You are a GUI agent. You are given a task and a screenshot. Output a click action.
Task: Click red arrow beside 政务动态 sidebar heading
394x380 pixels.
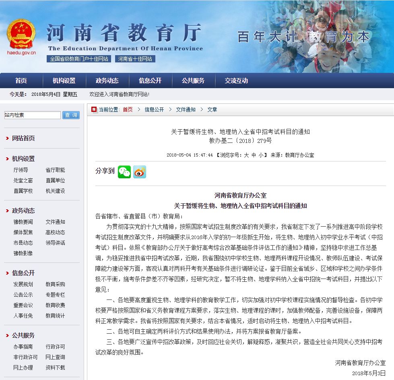tap(8, 211)
